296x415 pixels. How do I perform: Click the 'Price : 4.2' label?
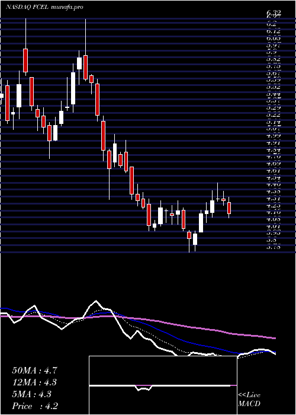[35, 406]
